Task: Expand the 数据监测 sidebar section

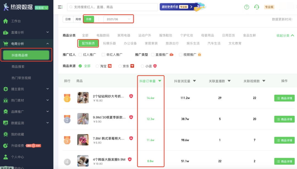Action: click(x=48, y=123)
